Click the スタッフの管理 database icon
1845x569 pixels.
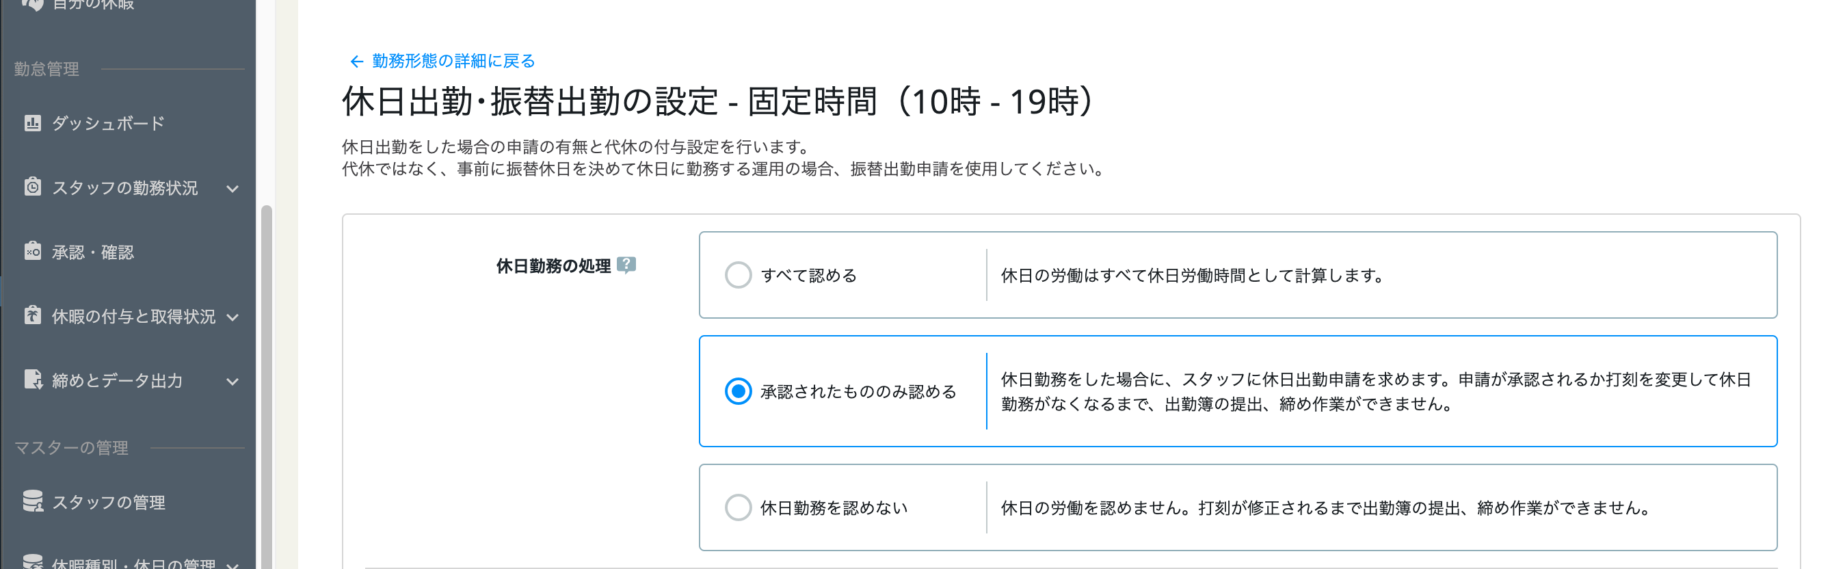pos(33,502)
